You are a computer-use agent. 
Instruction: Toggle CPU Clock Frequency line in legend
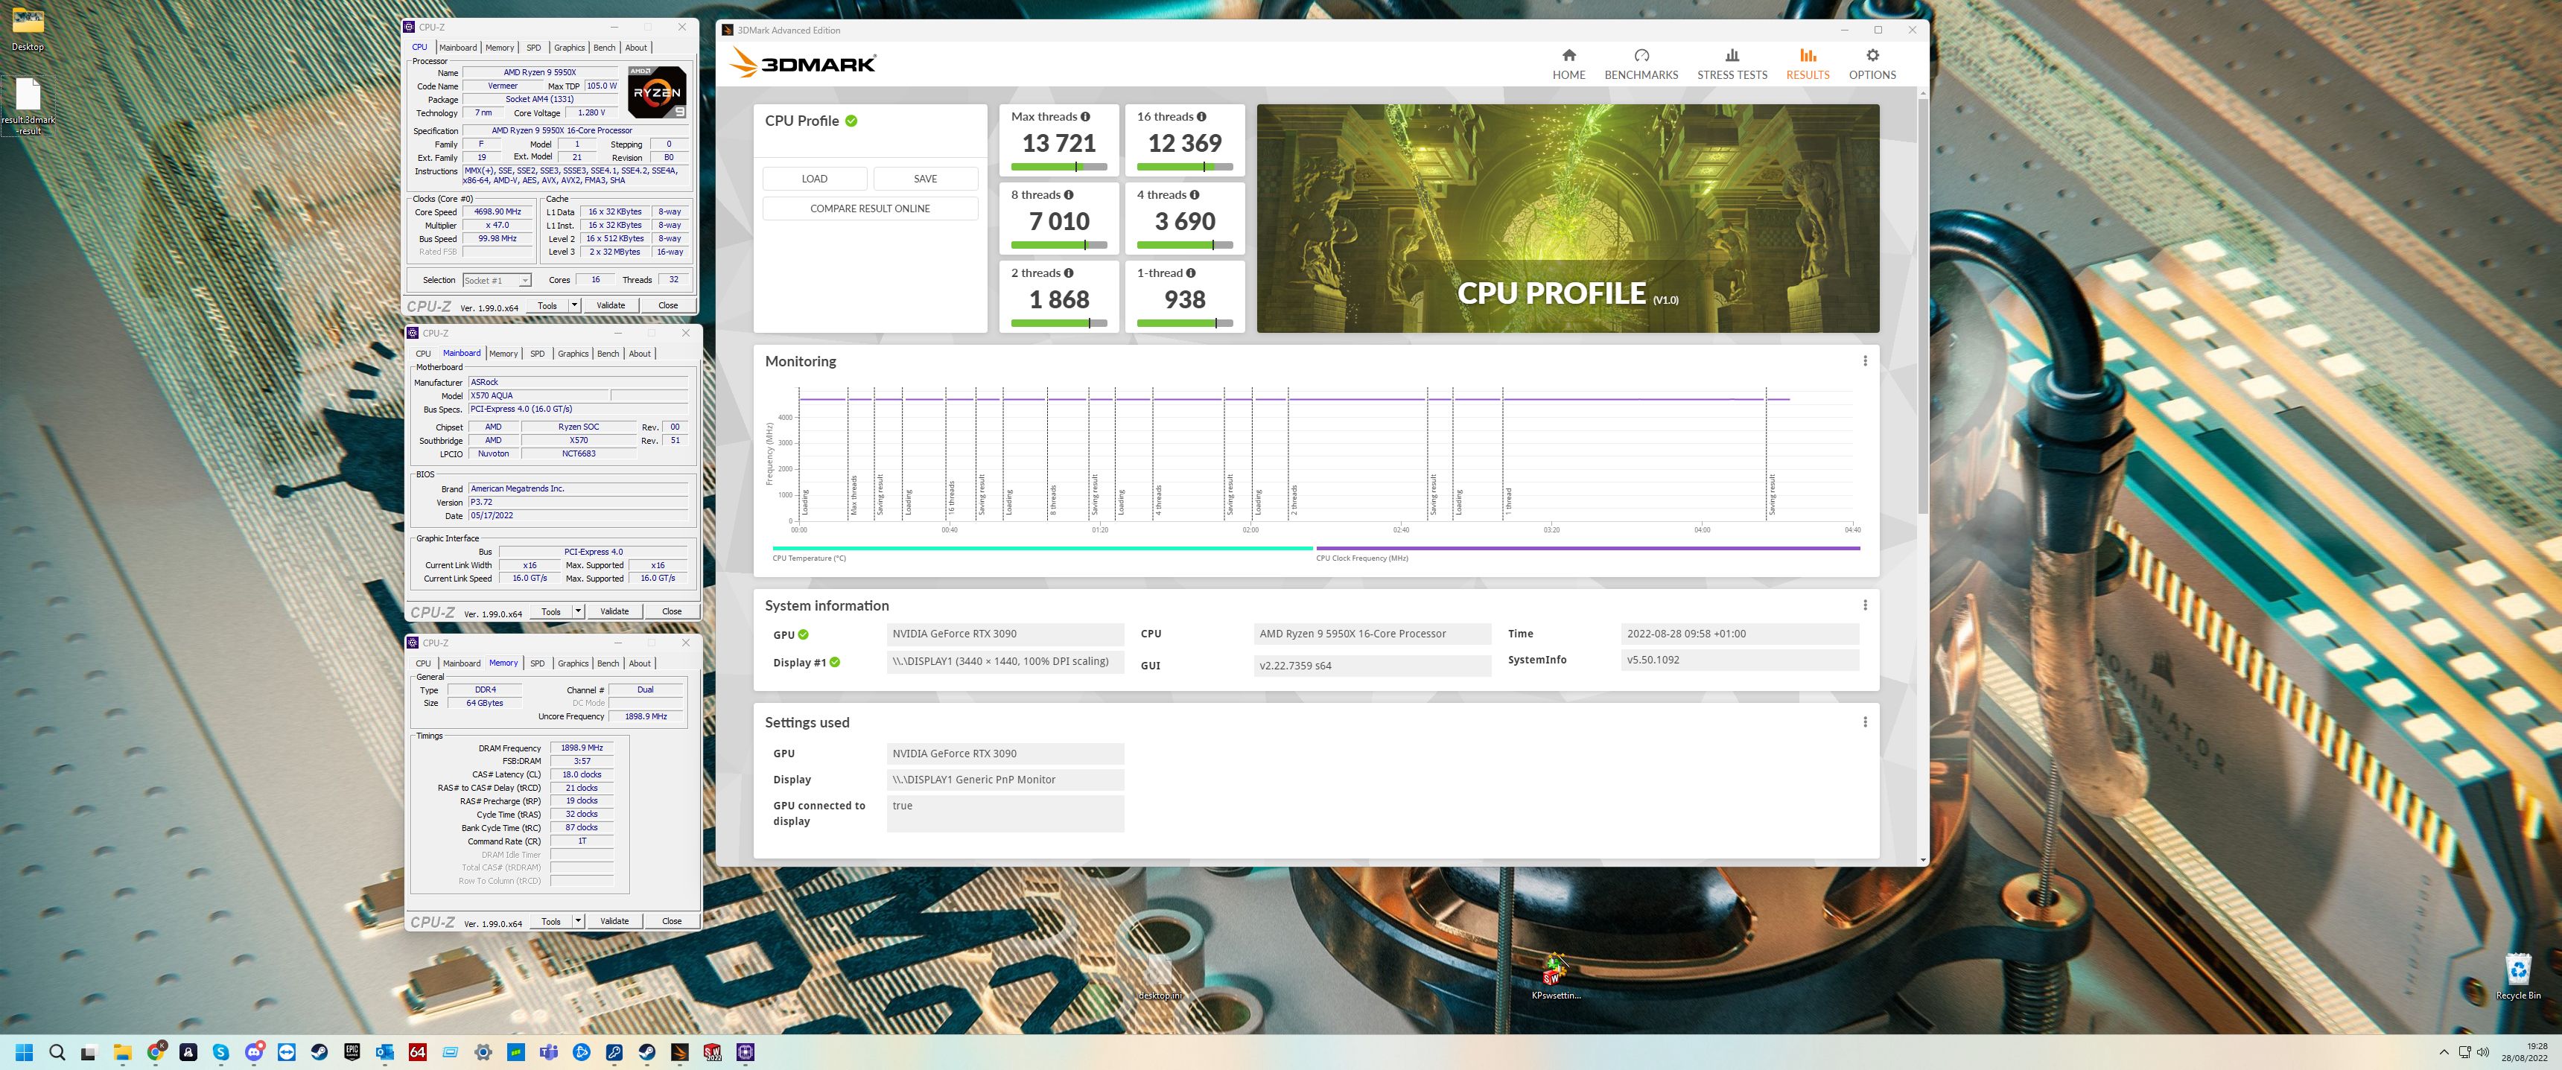coord(1587,552)
